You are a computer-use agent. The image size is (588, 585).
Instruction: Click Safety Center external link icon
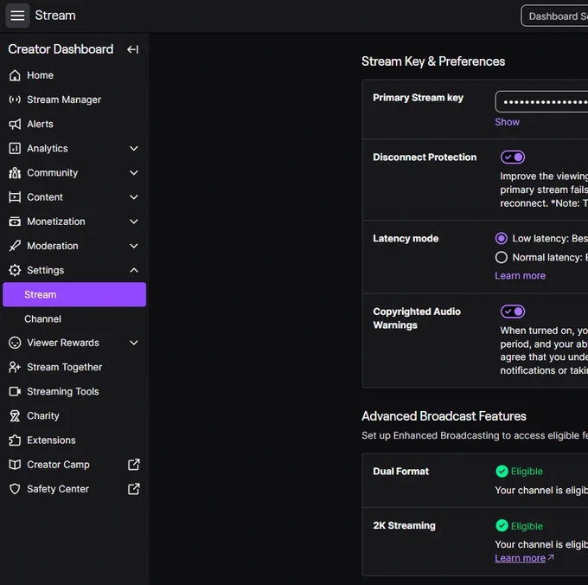coord(134,489)
